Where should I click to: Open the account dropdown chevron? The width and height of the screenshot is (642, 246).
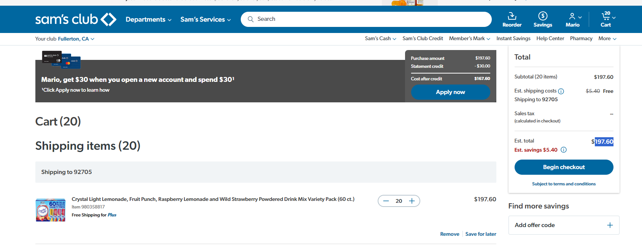pos(580,17)
